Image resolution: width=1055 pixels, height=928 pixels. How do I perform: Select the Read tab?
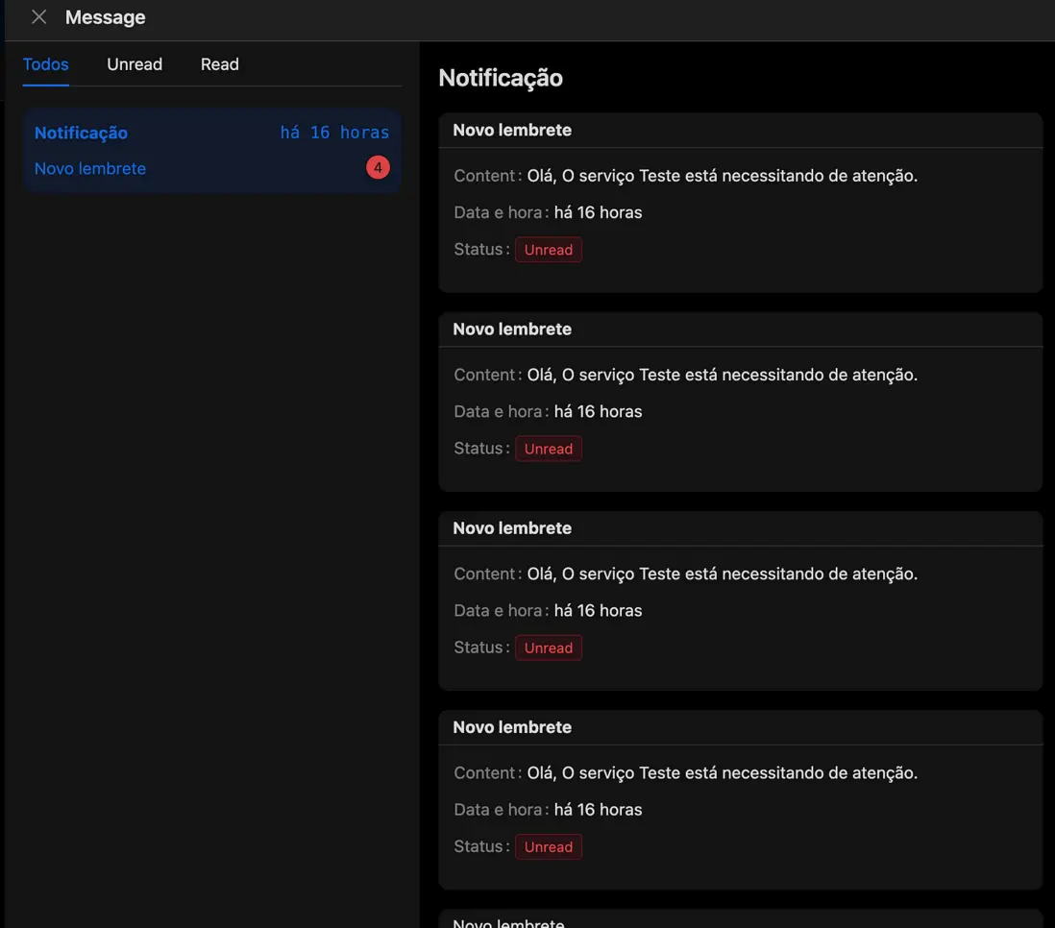click(220, 64)
